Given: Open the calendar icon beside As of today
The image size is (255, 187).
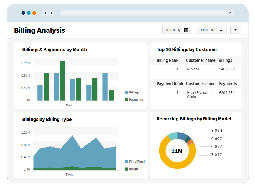Looking at the screenshot, I should coord(187,30).
